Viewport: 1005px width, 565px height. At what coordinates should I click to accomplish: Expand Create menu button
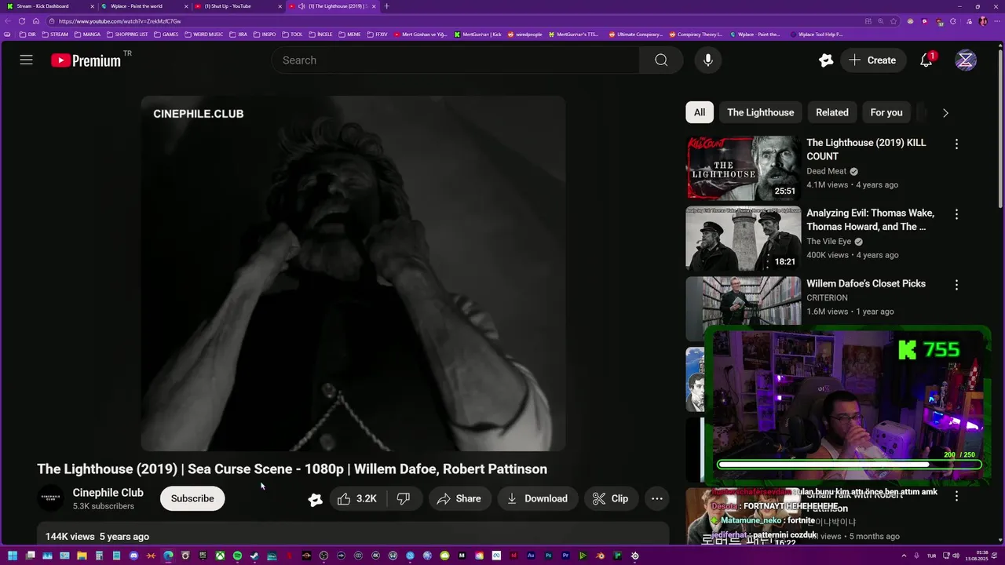coord(872,60)
